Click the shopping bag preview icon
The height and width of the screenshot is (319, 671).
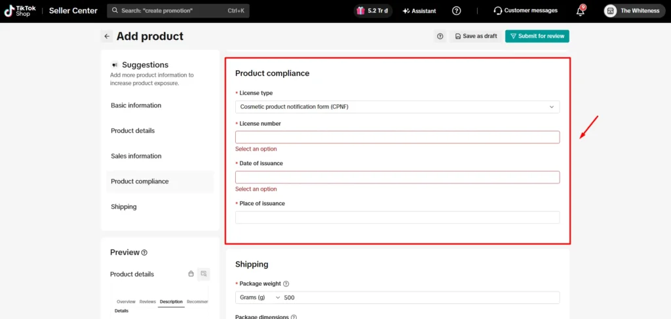pyautogui.click(x=191, y=274)
